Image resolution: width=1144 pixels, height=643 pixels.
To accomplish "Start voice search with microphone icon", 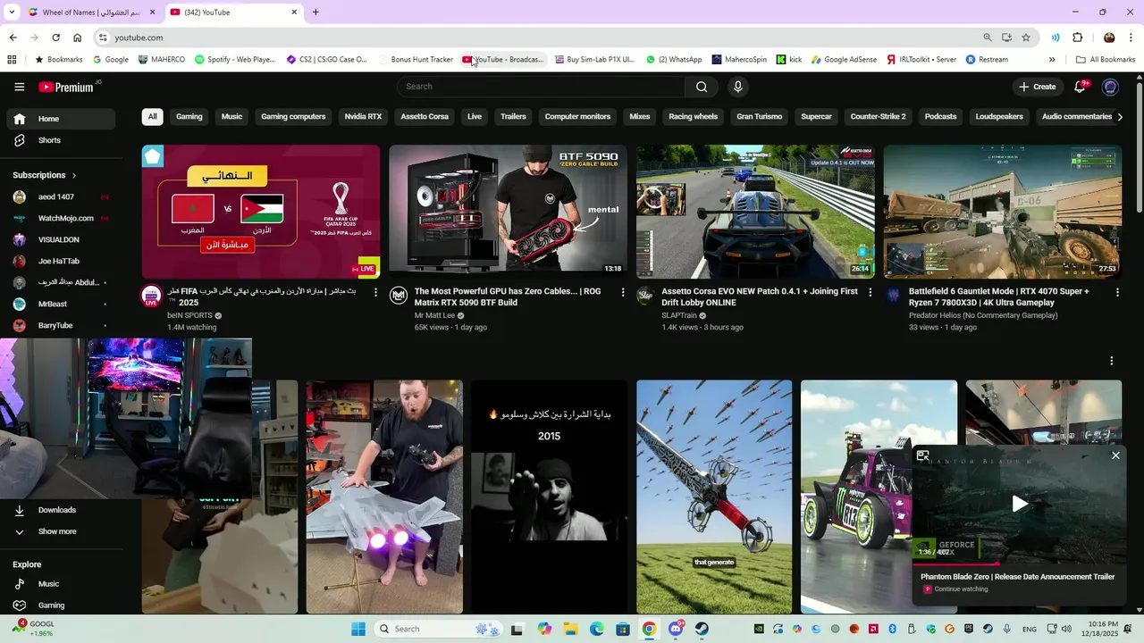I will 737,87.
